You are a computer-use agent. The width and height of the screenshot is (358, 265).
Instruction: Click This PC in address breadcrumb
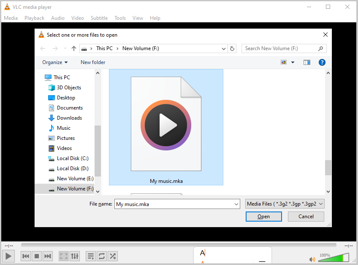[x=104, y=48]
